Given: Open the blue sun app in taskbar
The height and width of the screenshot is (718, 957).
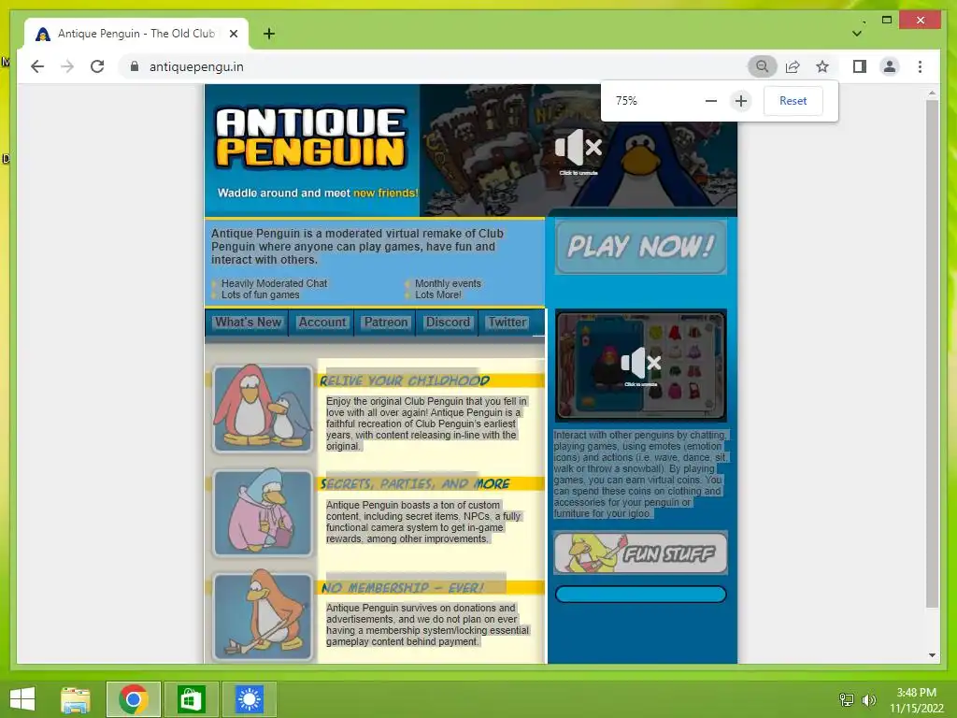Looking at the screenshot, I should [x=249, y=699].
